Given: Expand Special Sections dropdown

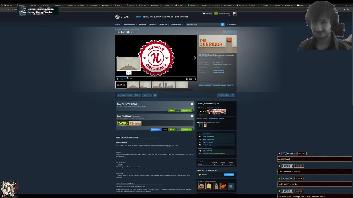Looking at the screenshot, I should [177, 24].
